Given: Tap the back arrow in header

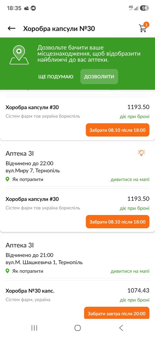Looking at the screenshot, I should coord(11,28).
